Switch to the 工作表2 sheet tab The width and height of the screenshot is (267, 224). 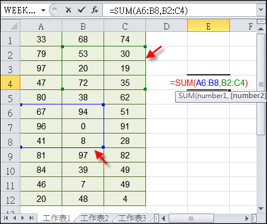pyautogui.click(x=94, y=218)
